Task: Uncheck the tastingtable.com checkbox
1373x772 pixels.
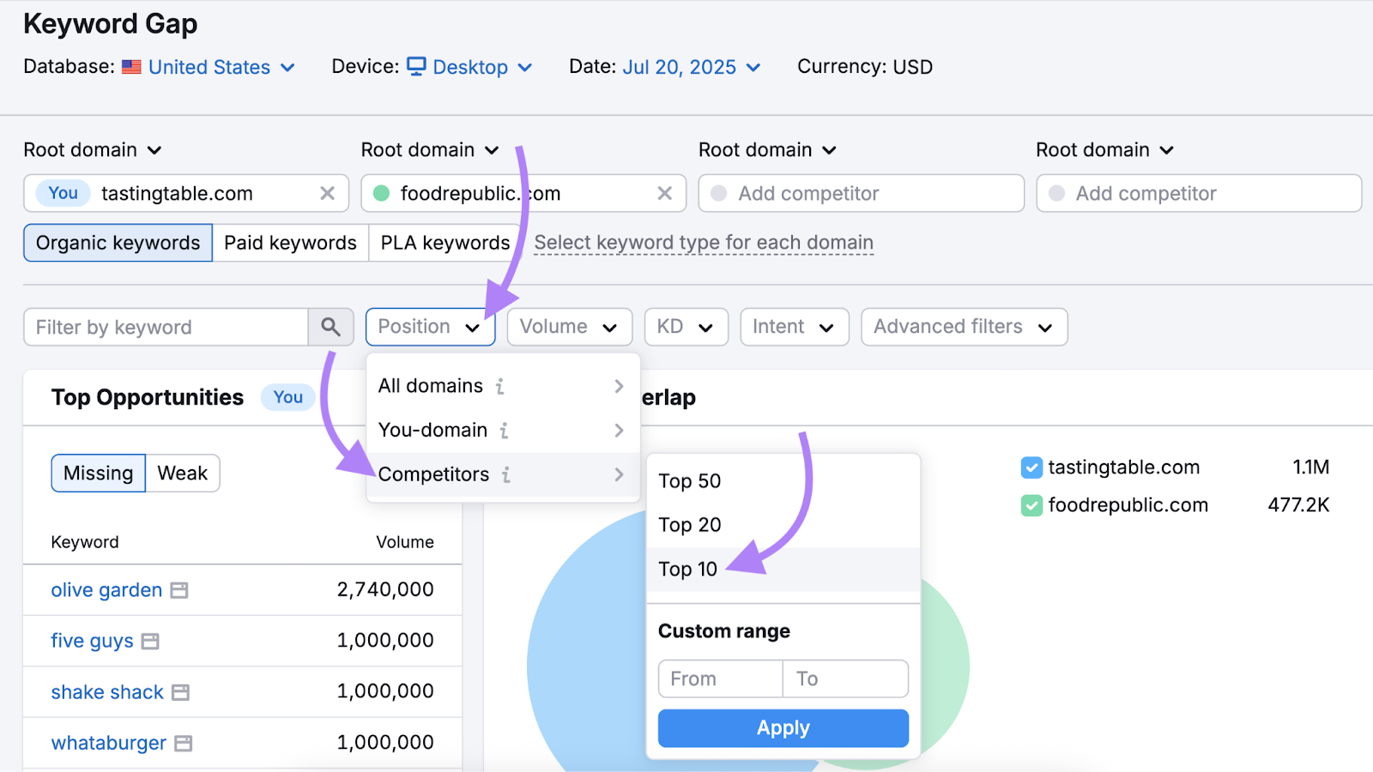Action: [1031, 468]
